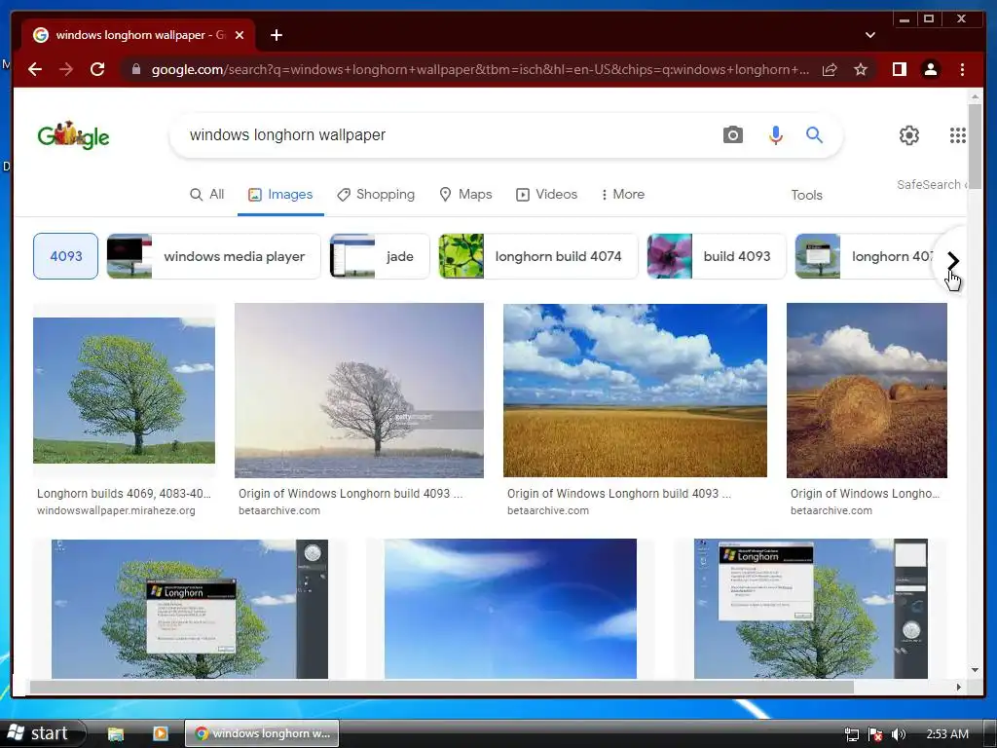Switch to the Videos tab

pos(547,194)
